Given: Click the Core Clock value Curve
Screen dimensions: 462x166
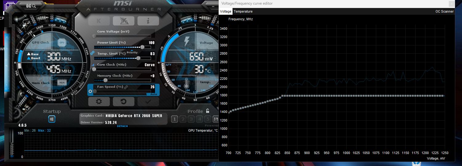Looking at the screenshot, I should [150, 65].
